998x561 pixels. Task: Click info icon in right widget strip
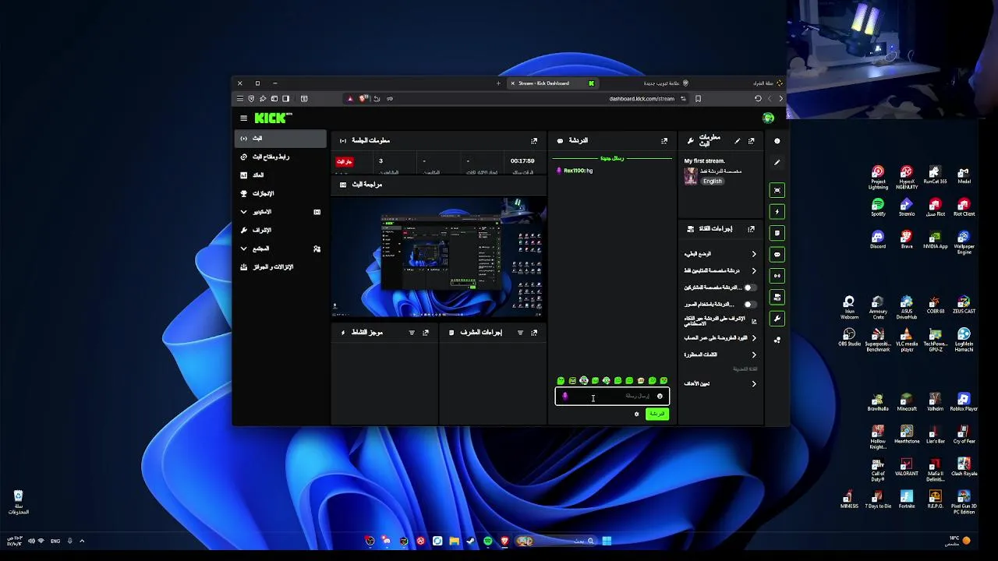tap(777, 141)
